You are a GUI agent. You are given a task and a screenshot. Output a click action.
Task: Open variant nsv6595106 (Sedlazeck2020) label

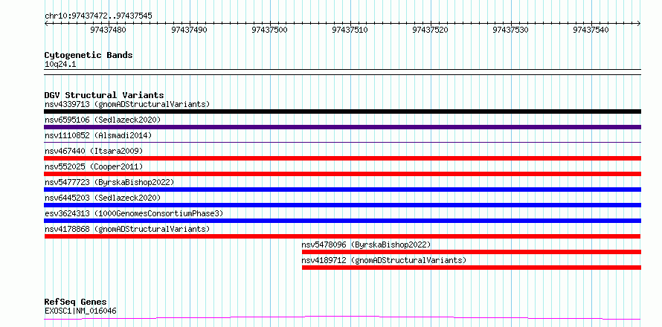click(x=103, y=120)
